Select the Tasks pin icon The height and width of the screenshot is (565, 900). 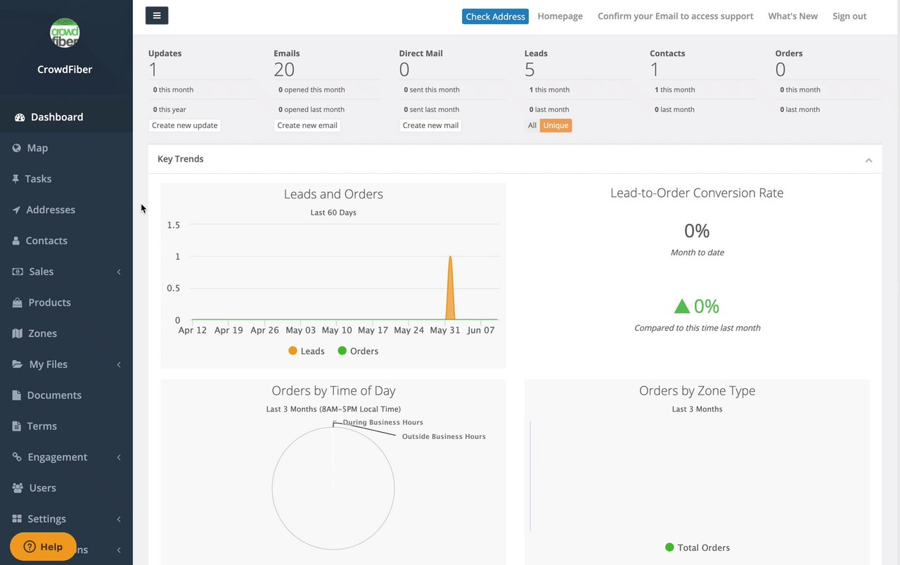pos(15,179)
